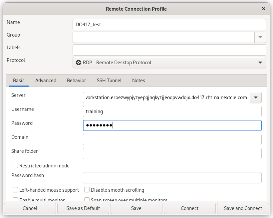Close the Remote Connection Profile window
This screenshot has width=273, height=218.
pos(264,9)
